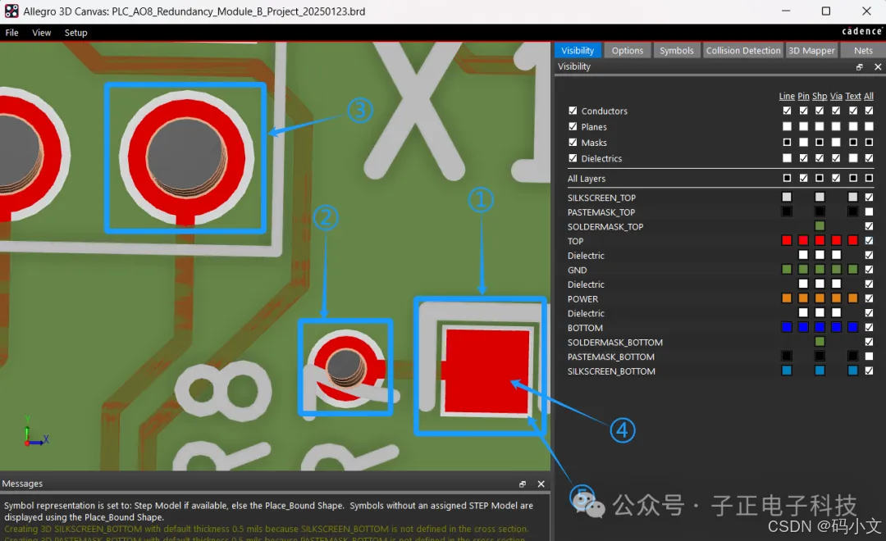886x541 pixels.
Task: Click the Pin column header
Action: click(x=803, y=96)
